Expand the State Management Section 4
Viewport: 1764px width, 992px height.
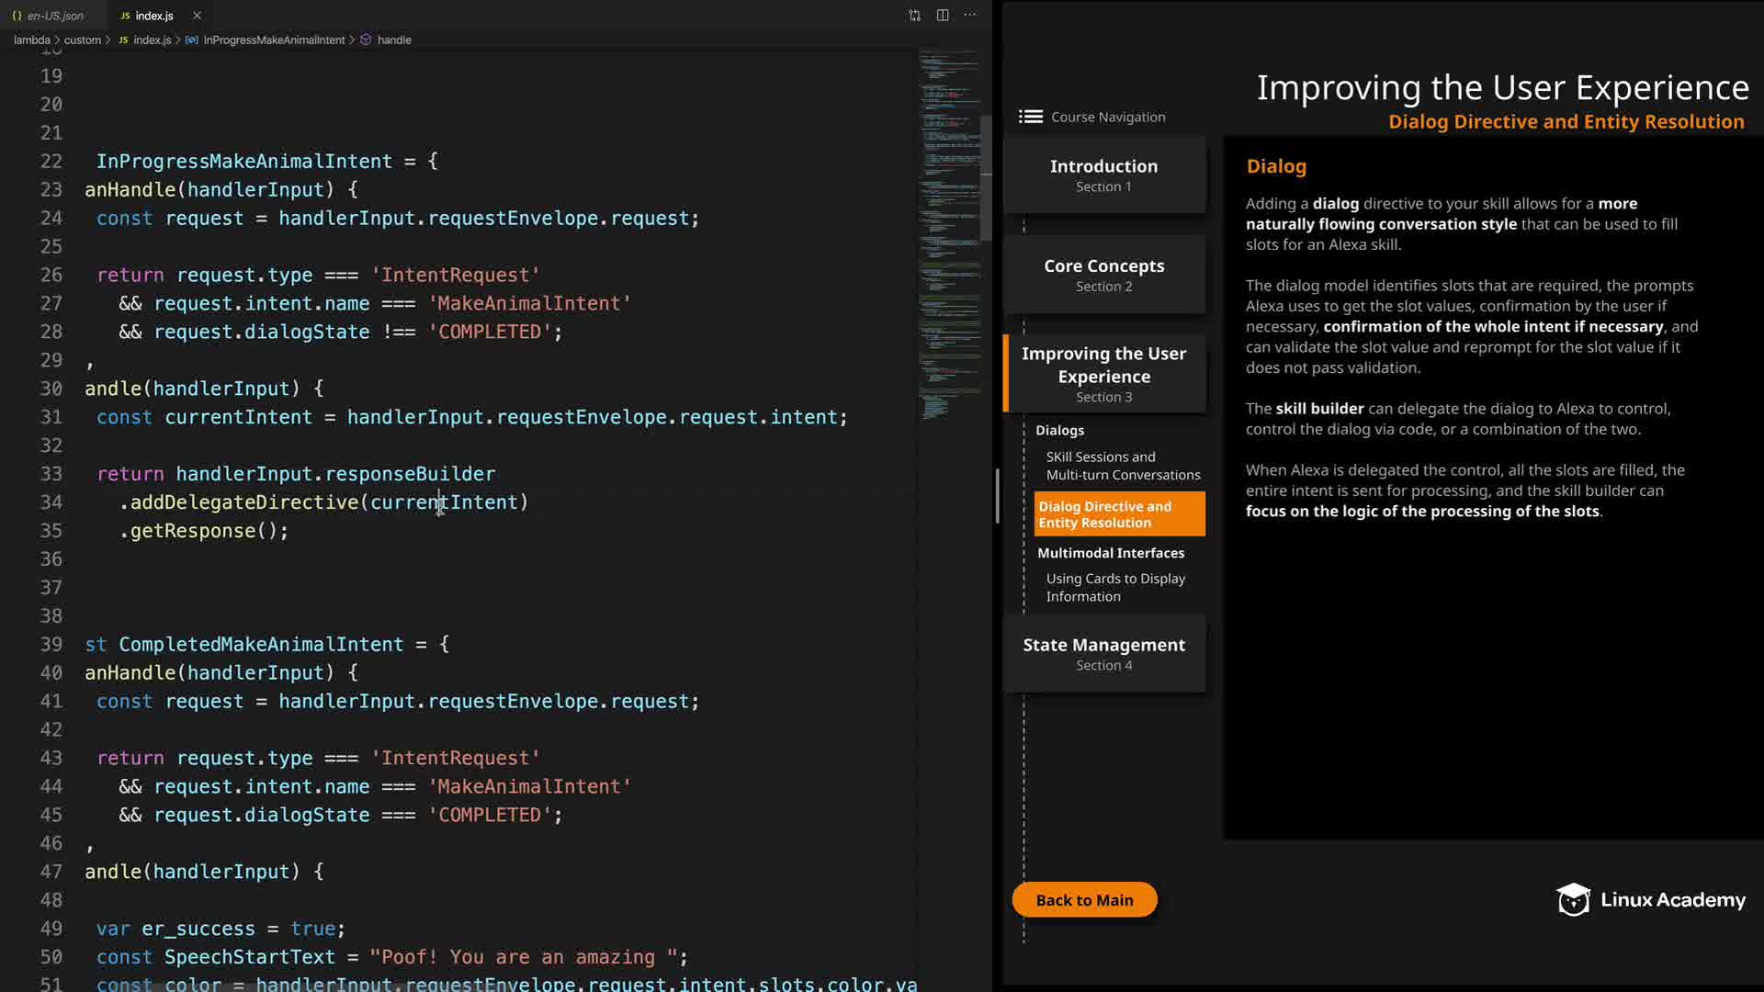[x=1103, y=653]
